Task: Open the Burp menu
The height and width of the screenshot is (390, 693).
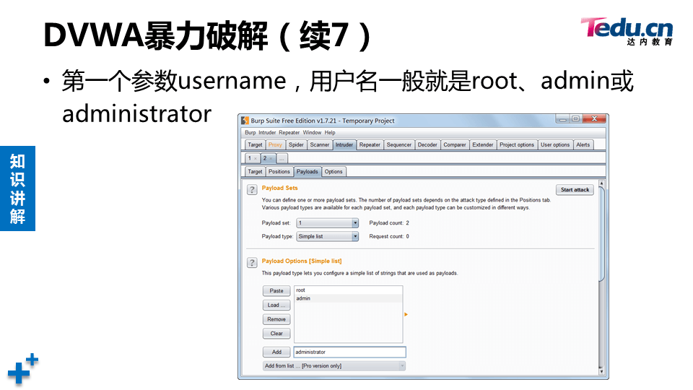Action: point(250,133)
